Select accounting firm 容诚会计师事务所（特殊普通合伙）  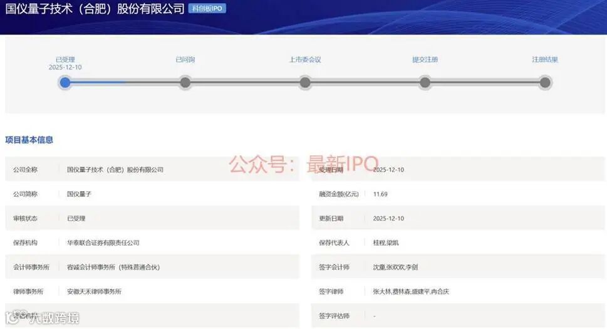pyautogui.click(x=113, y=267)
